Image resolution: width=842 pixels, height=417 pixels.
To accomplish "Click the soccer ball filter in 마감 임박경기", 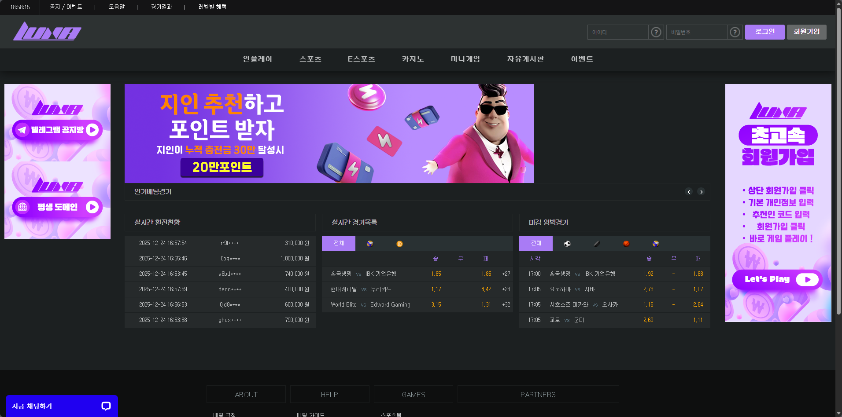I will pyautogui.click(x=567, y=243).
